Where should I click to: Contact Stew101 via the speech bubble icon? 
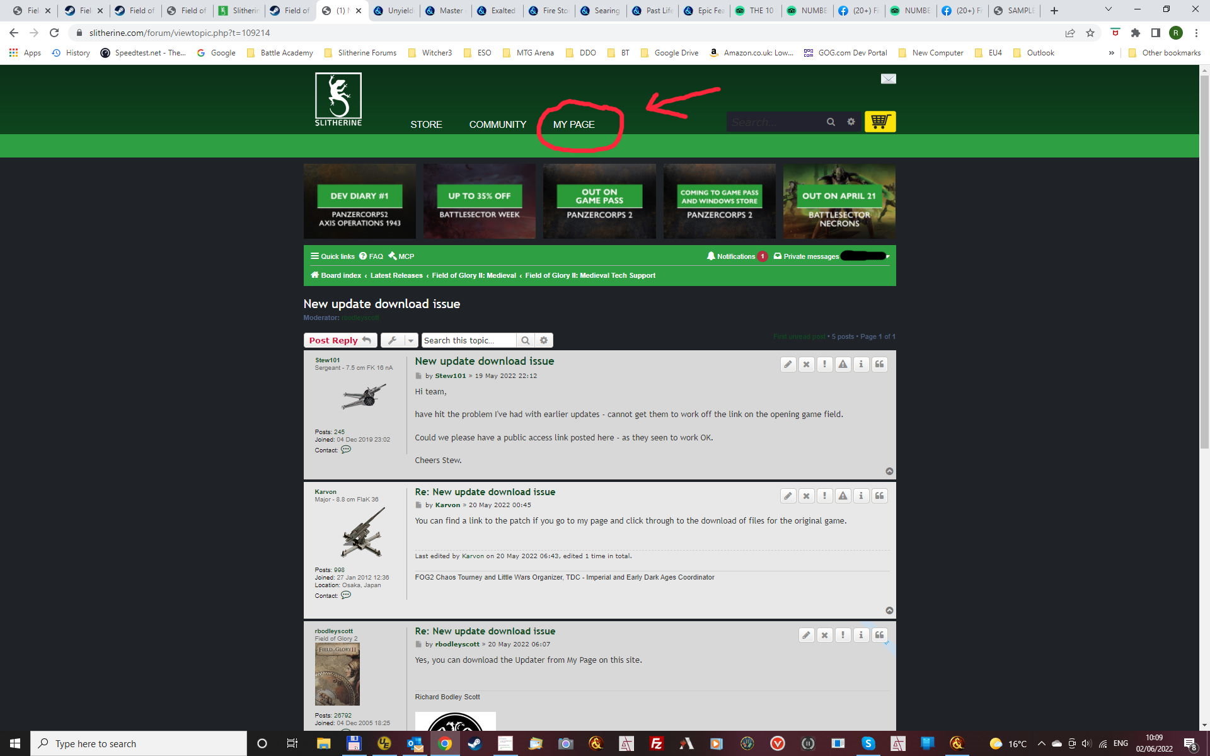[346, 449]
